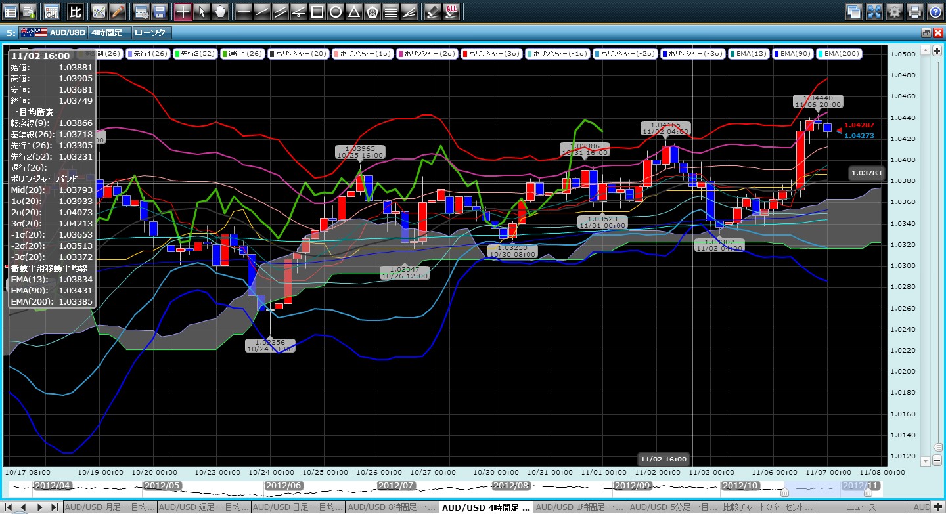The width and height of the screenshot is (946, 514).
Task: Click the save floppy disk icon
Action: [x=159, y=11]
